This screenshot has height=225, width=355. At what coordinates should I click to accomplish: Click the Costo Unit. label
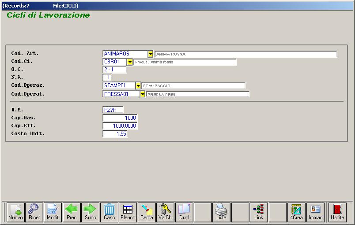28,133
